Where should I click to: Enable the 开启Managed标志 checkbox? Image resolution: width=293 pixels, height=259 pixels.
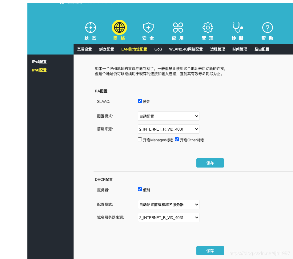140,139
